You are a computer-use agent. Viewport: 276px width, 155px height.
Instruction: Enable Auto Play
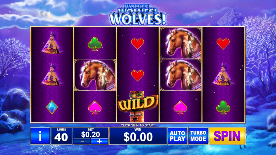(x=178, y=136)
